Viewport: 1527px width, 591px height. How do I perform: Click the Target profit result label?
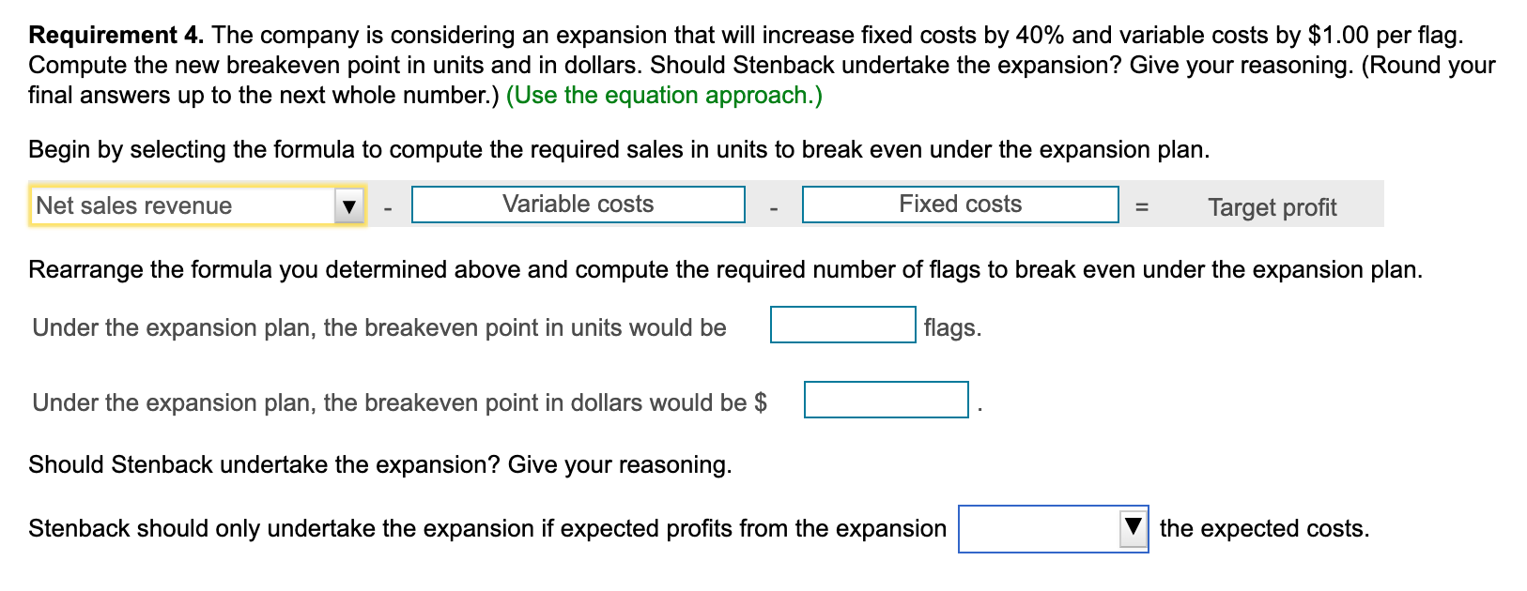[x=1272, y=207]
